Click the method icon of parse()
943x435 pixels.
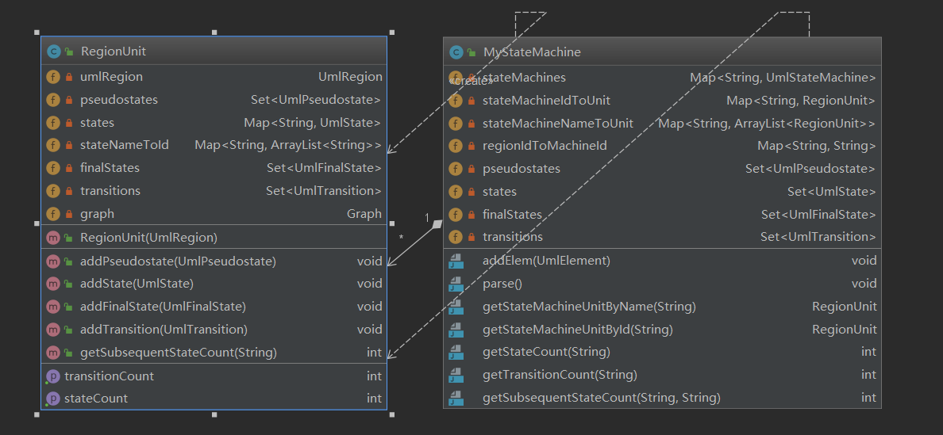click(x=456, y=284)
